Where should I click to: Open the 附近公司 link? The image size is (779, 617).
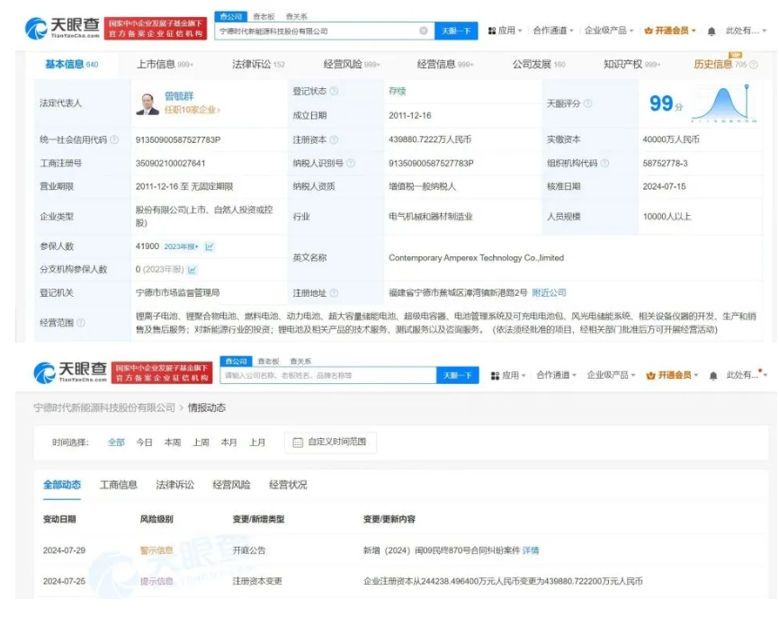tap(549, 293)
